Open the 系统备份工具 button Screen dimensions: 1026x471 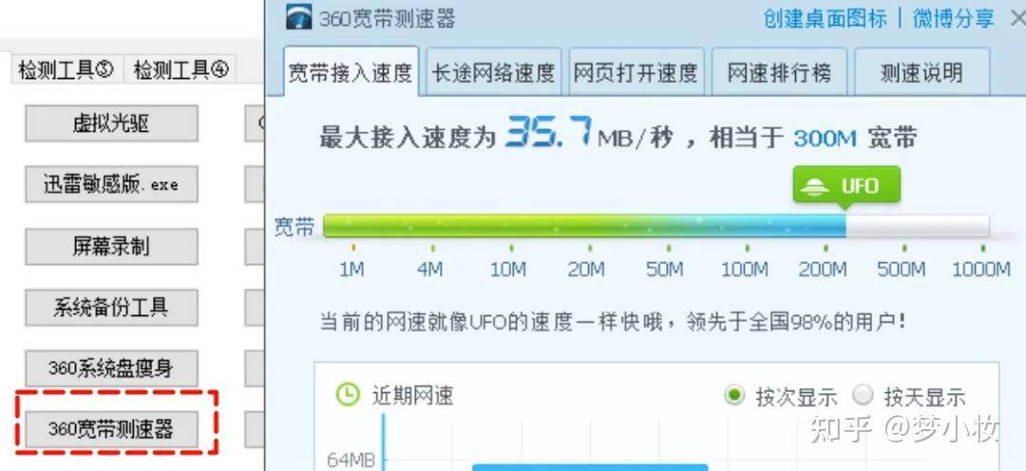[111, 308]
